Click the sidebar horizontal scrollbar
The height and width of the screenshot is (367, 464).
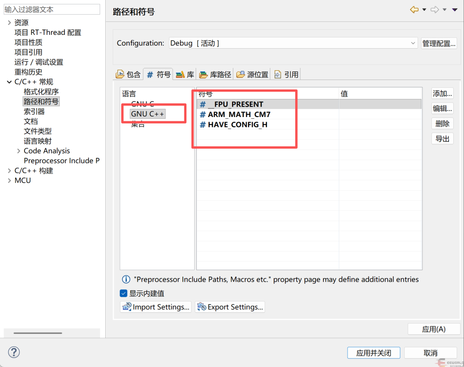(x=38, y=333)
